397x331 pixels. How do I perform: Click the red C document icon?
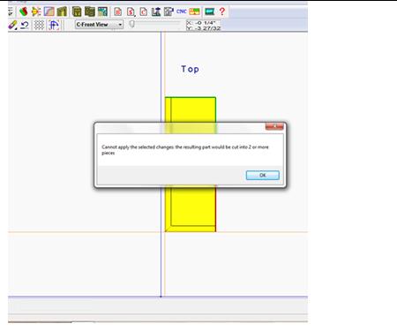coord(144,11)
